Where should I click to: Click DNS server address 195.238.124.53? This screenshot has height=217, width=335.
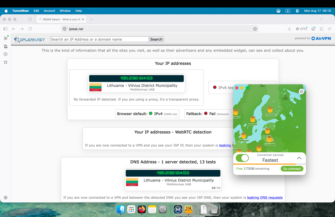tap(173, 173)
